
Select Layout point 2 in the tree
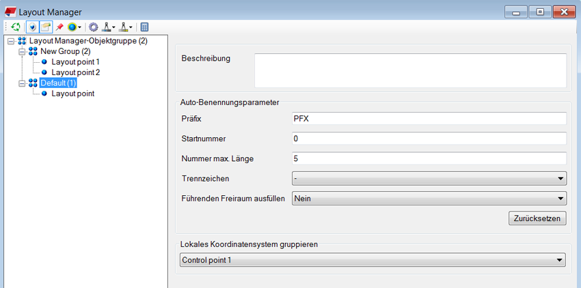click(x=75, y=72)
